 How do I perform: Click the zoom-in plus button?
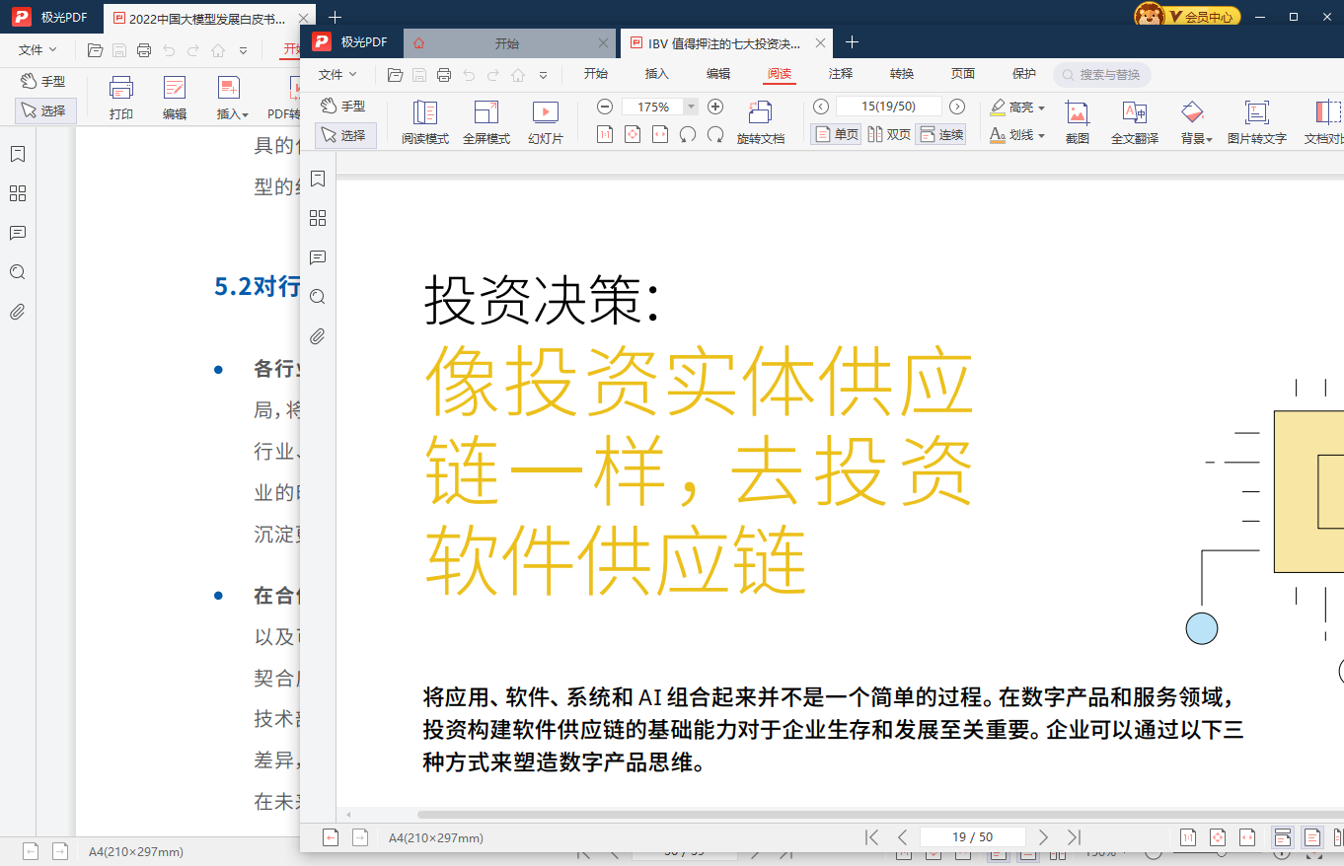tap(714, 106)
